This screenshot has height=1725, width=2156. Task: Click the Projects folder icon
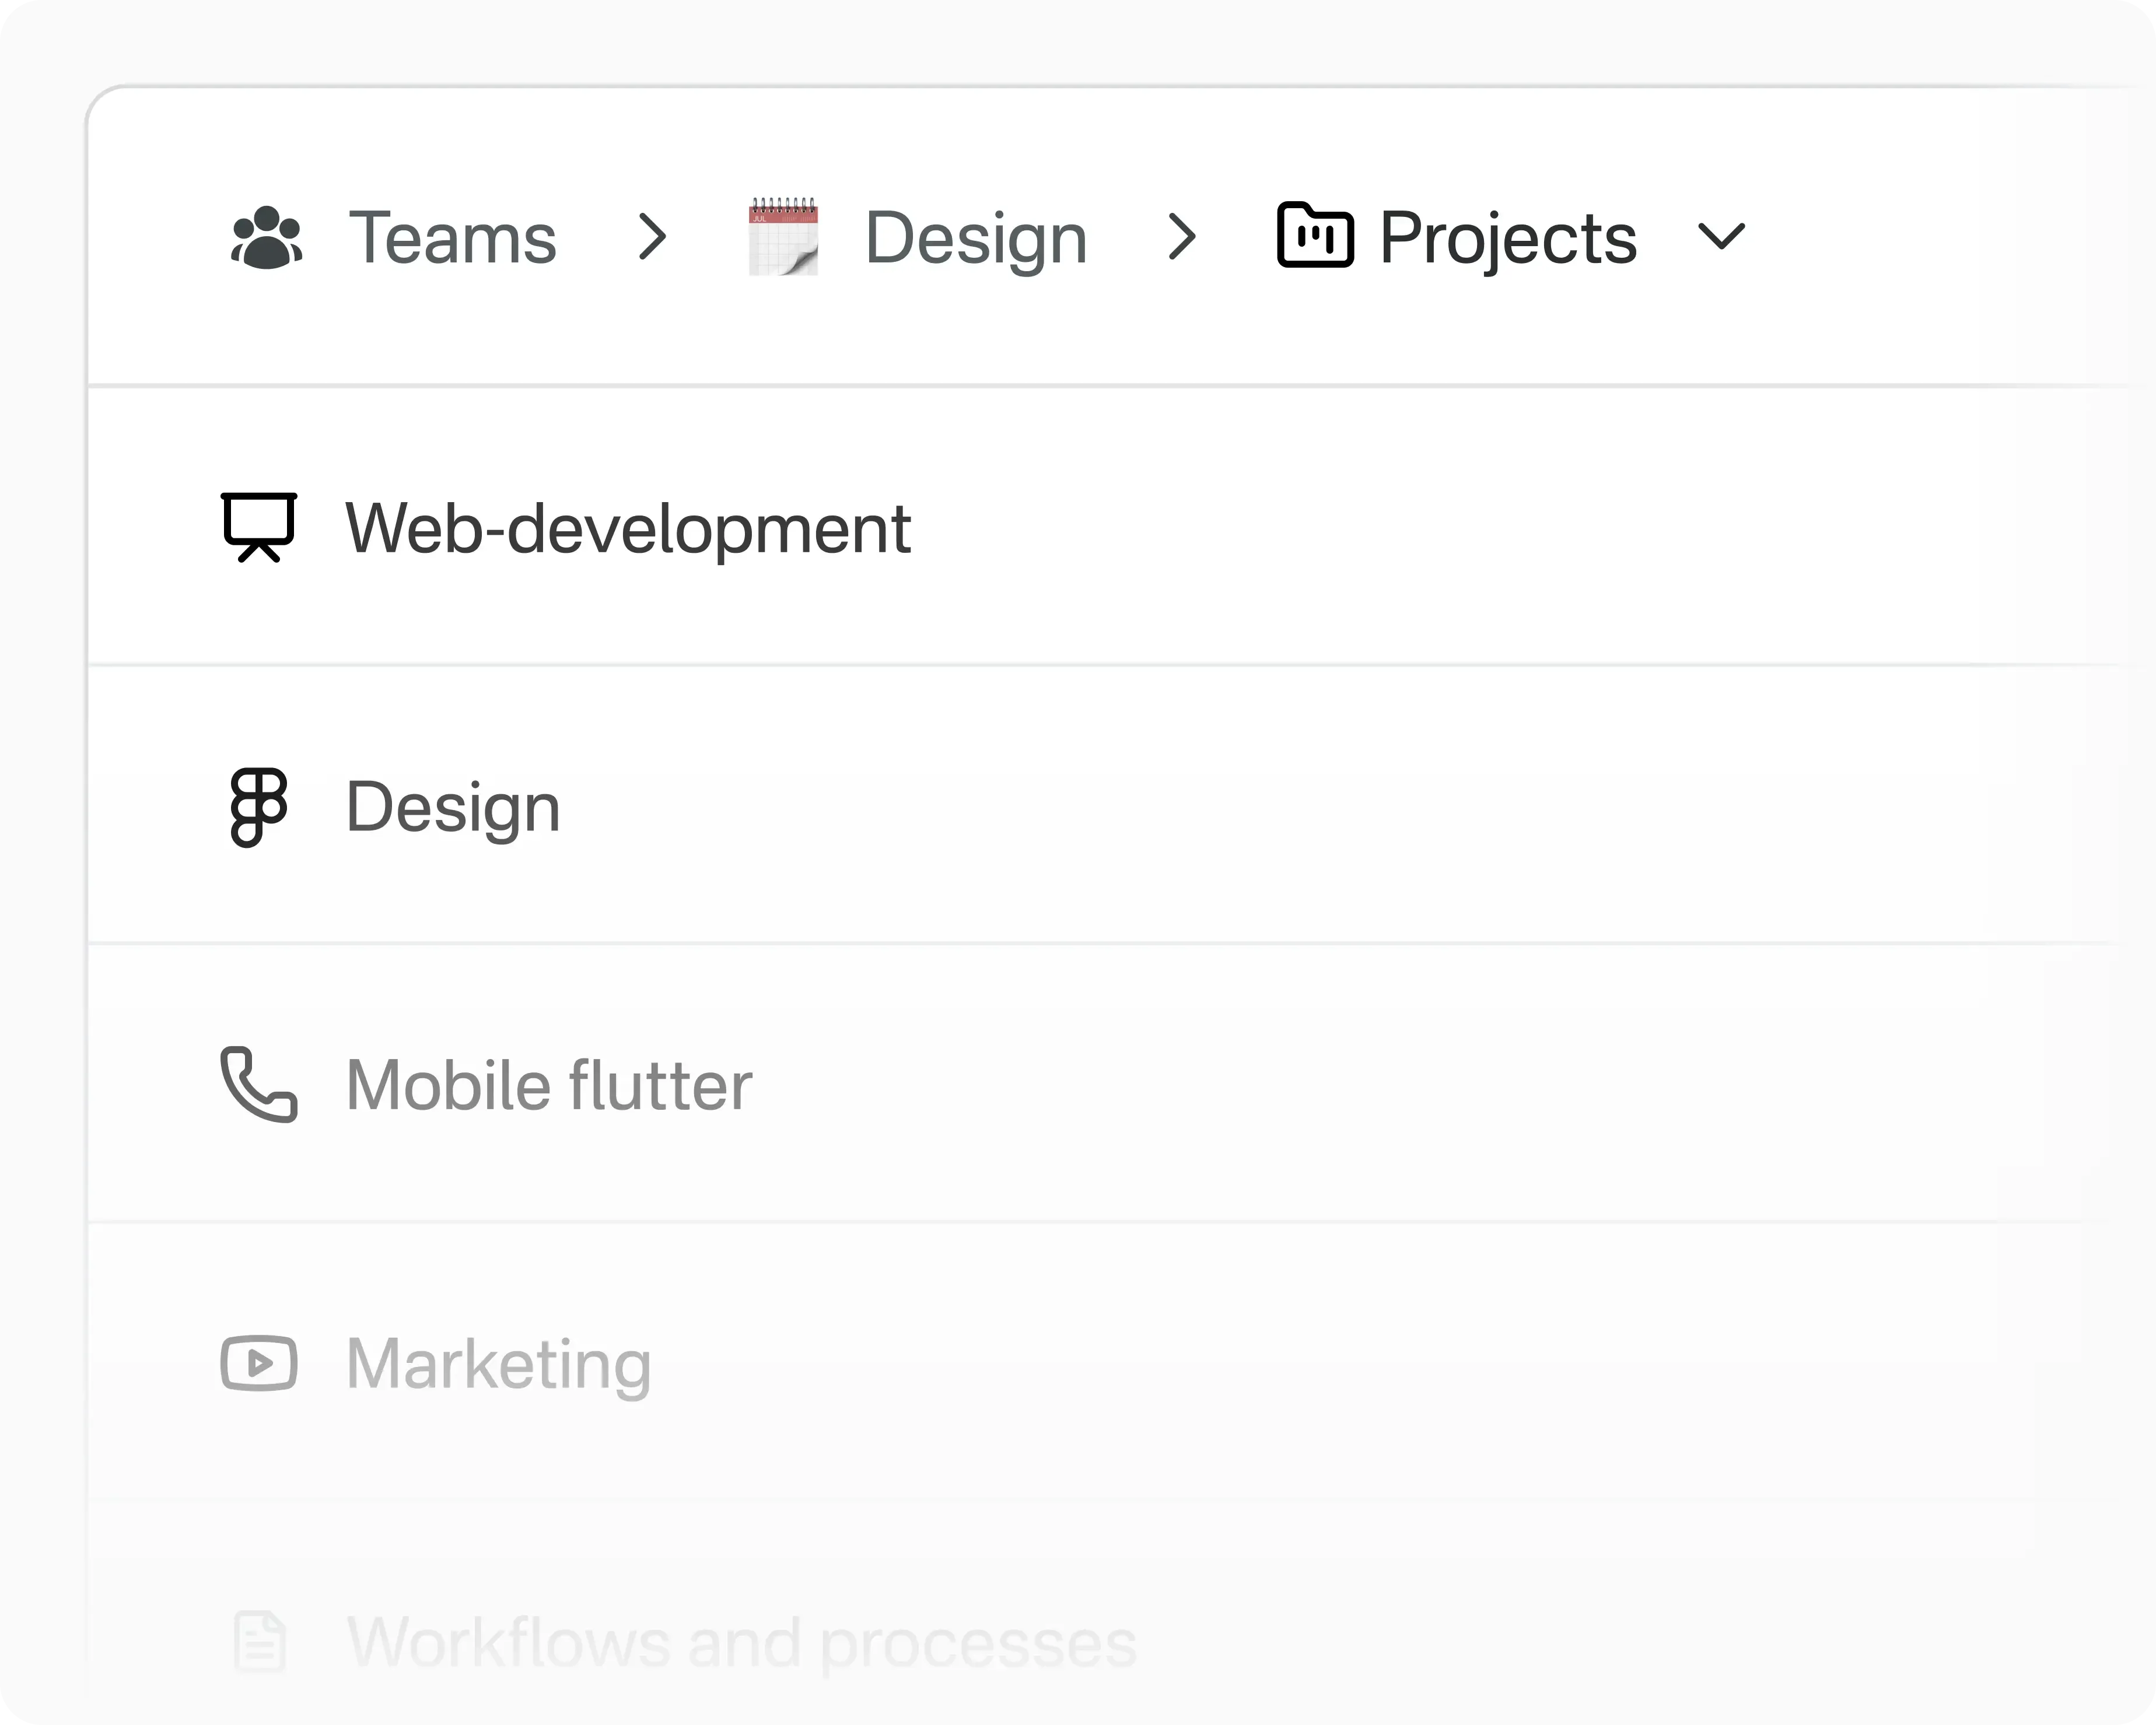pyautogui.click(x=1315, y=236)
